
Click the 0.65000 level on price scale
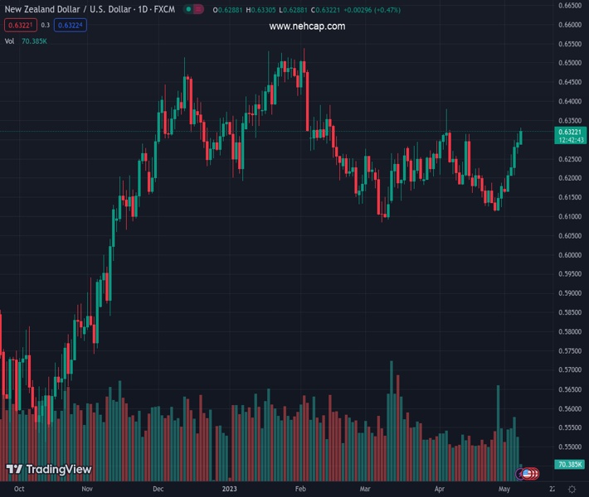click(569, 63)
